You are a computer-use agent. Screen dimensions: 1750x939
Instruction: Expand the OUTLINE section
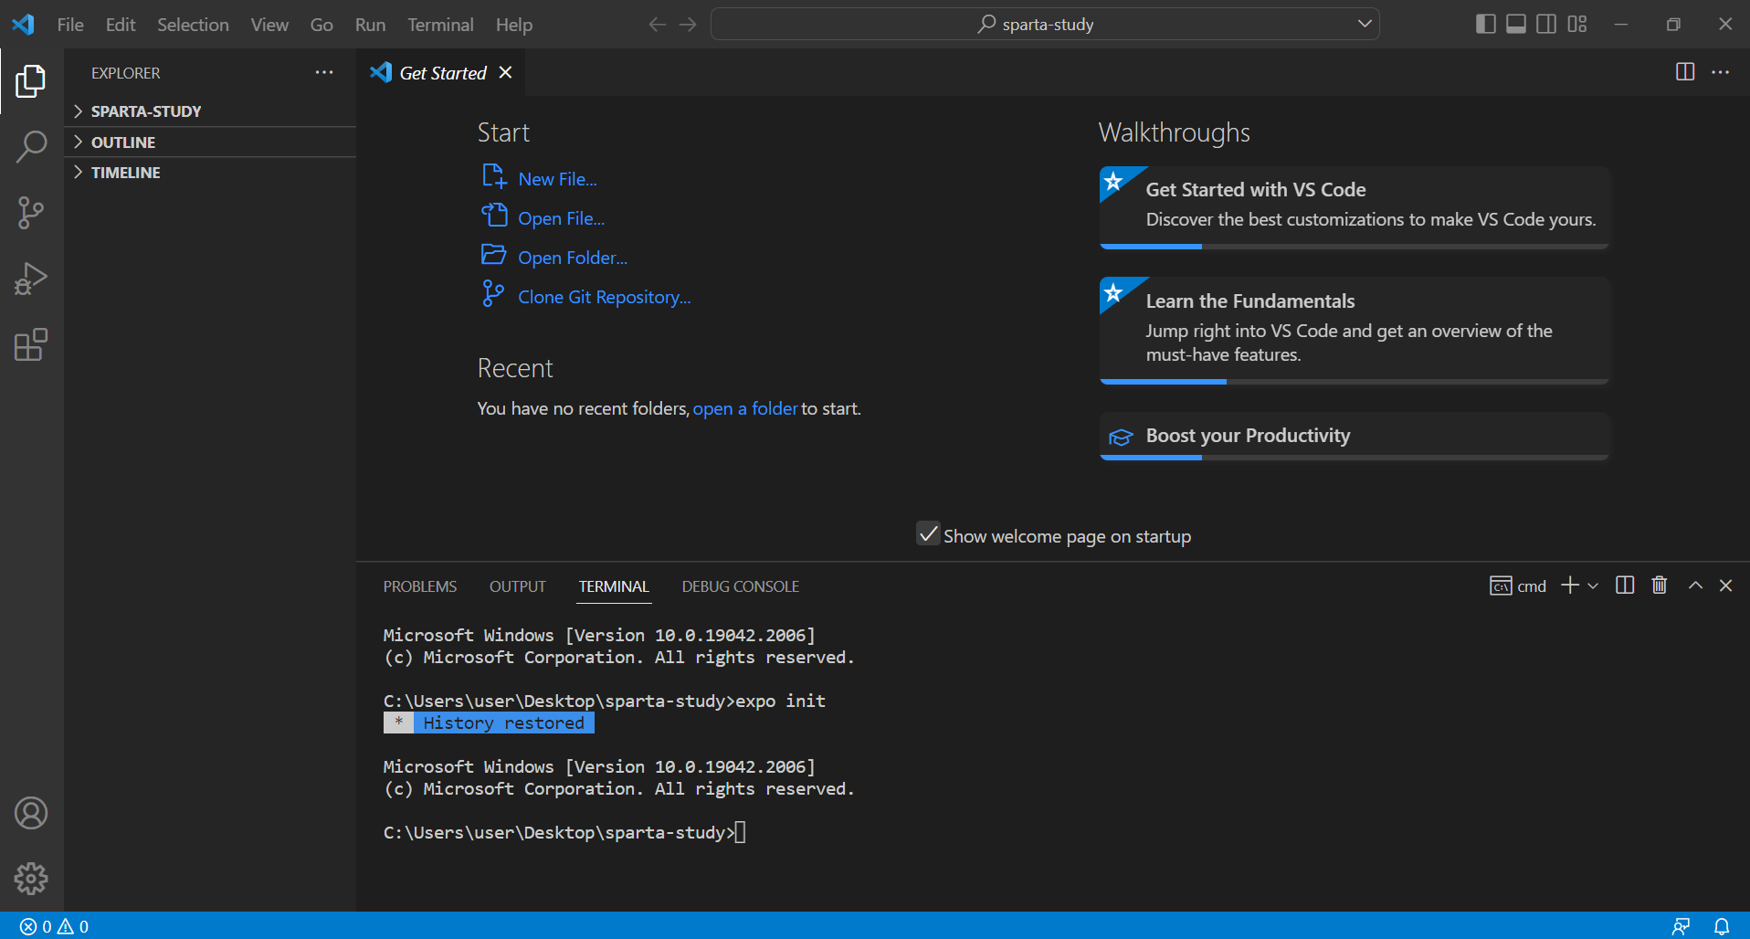[x=210, y=142]
